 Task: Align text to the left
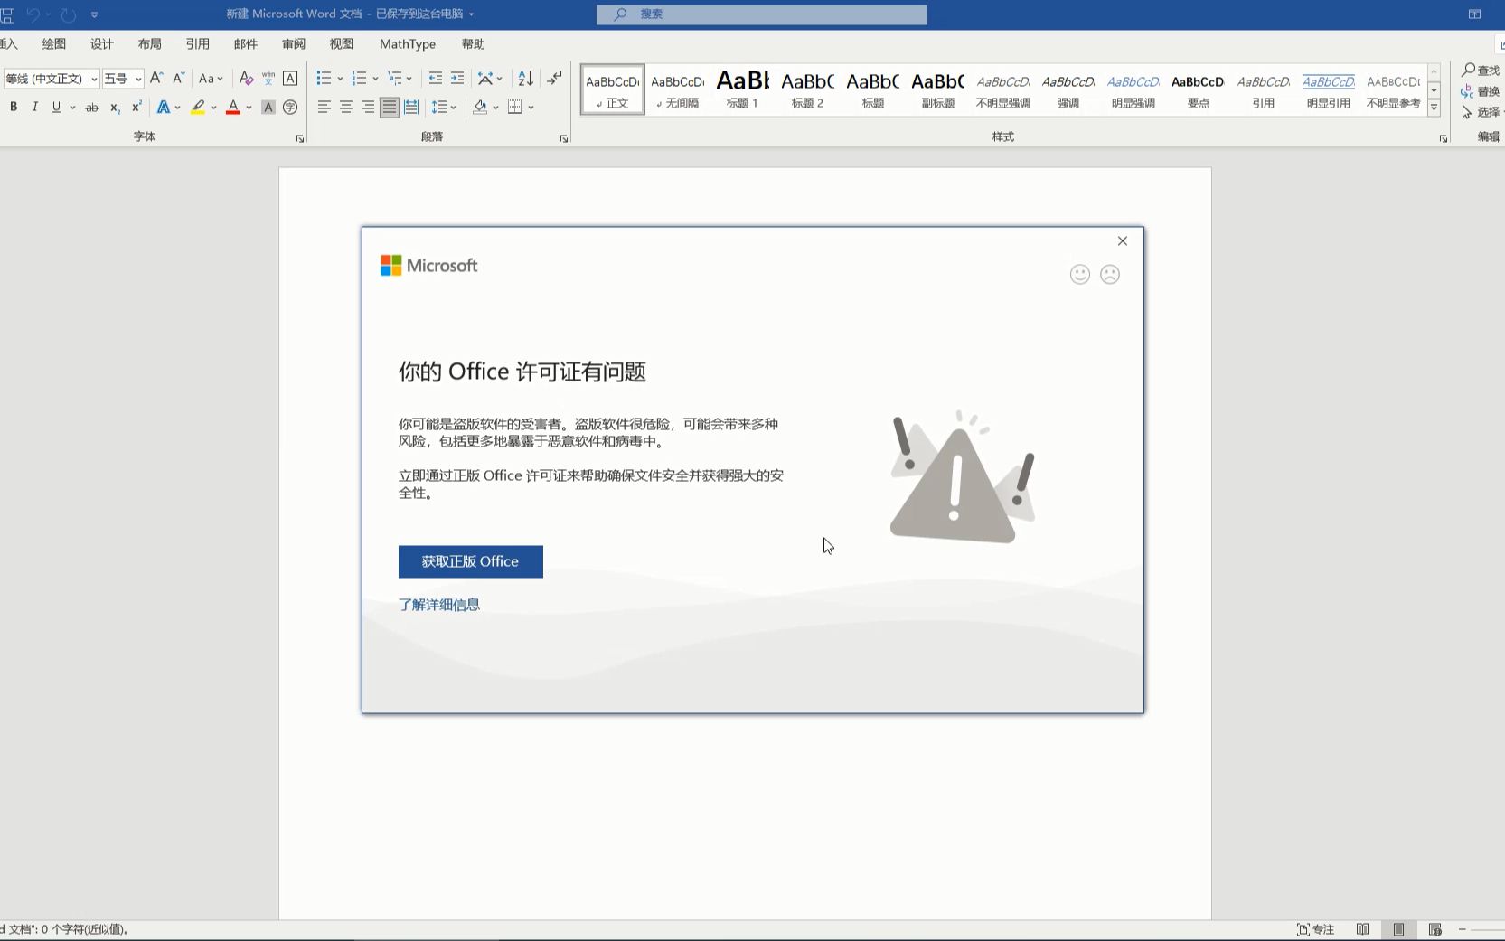pyautogui.click(x=324, y=108)
